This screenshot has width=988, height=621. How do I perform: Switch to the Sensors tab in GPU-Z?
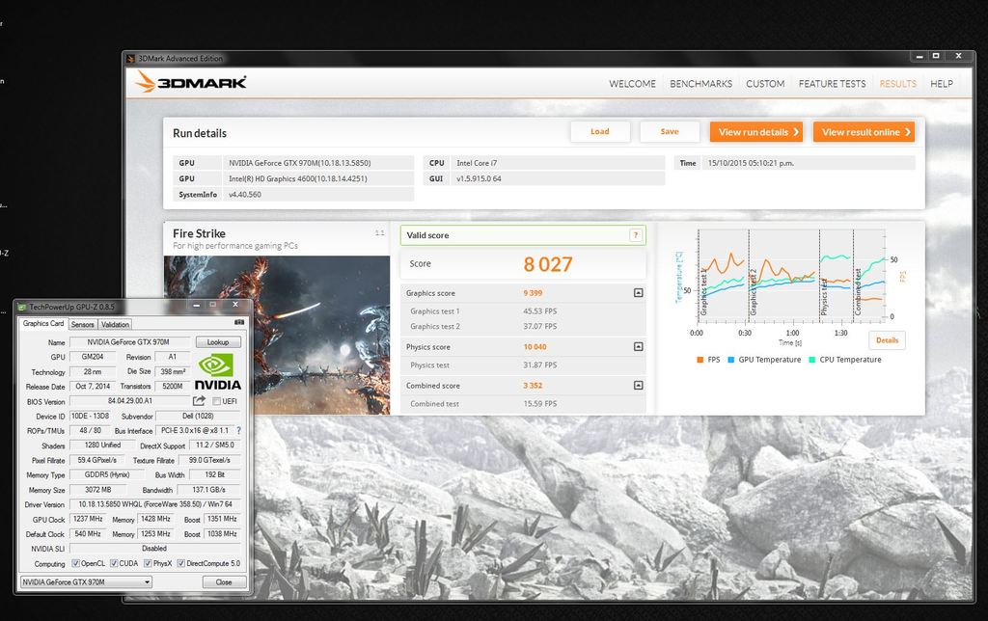tap(83, 324)
